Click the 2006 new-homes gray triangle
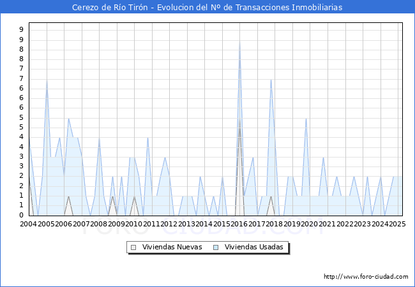The height and width of the screenshot is (287, 415). [x=68, y=205]
